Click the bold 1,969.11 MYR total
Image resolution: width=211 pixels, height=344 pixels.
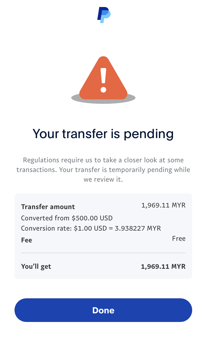[163, 267]
